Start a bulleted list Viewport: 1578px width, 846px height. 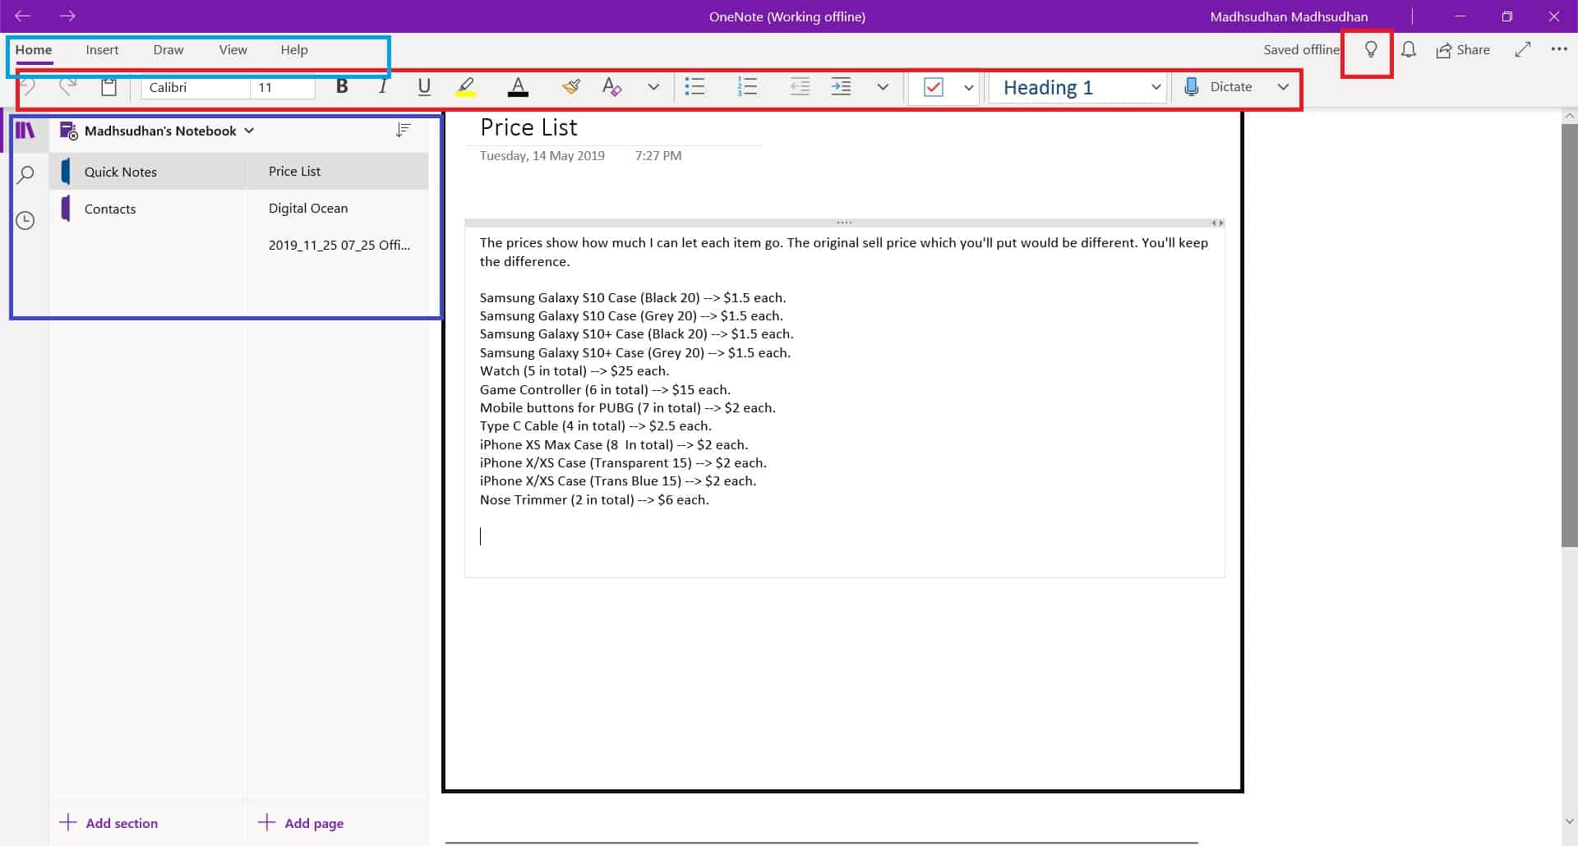coord(694,87)
